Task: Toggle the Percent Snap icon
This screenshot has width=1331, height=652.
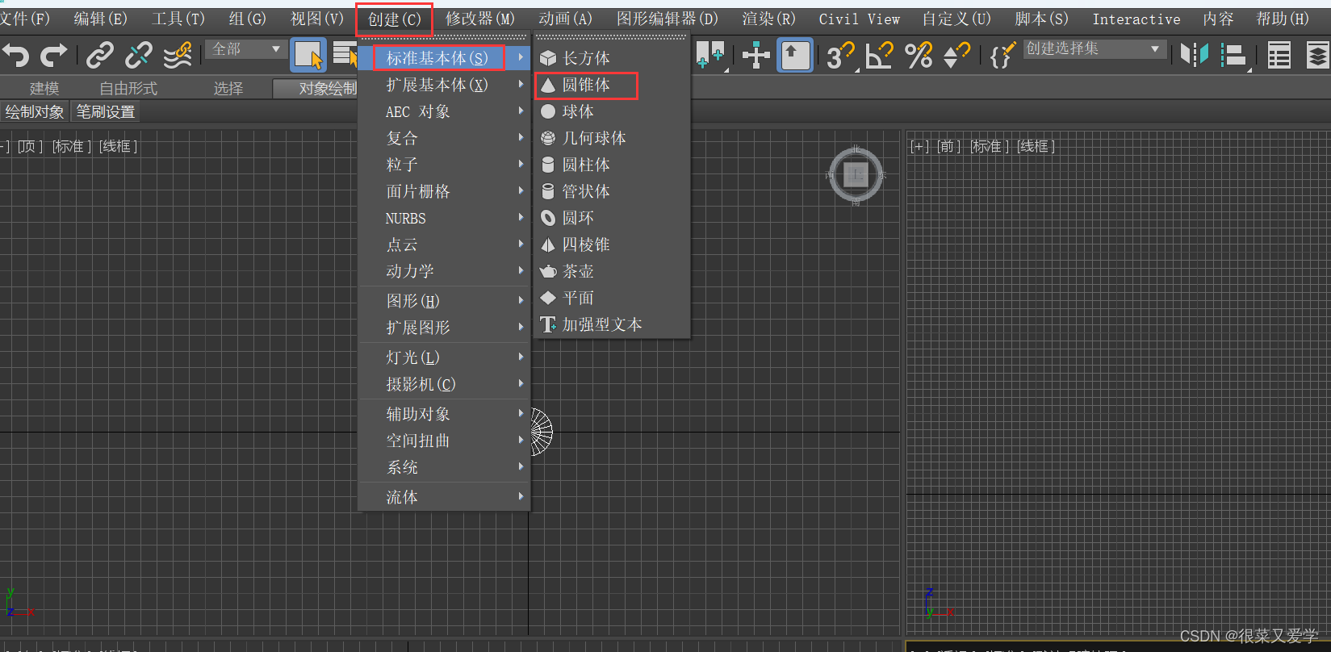Action: pyautogui.click(x=919, y=55)
